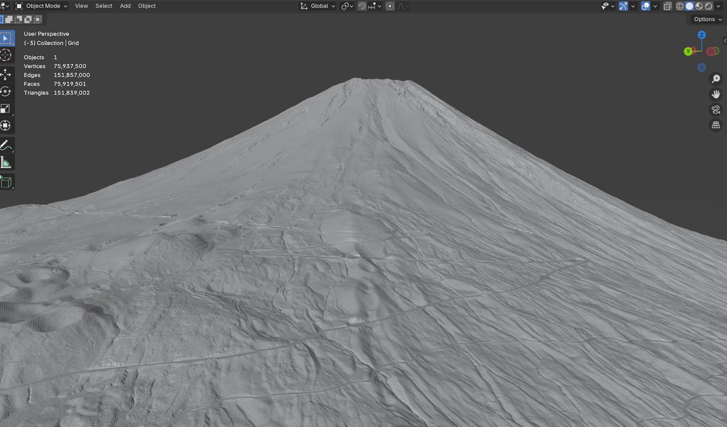Screen dimensions: 727x427
Task: Choose Set new selection mode icon
Action: coord(2,19)
